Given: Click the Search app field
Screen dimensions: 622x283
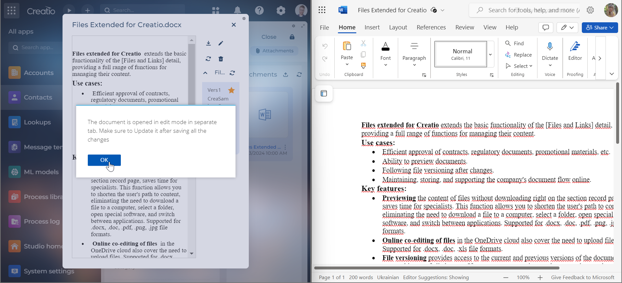Looking at the screenshot, I should pos(36,48).
